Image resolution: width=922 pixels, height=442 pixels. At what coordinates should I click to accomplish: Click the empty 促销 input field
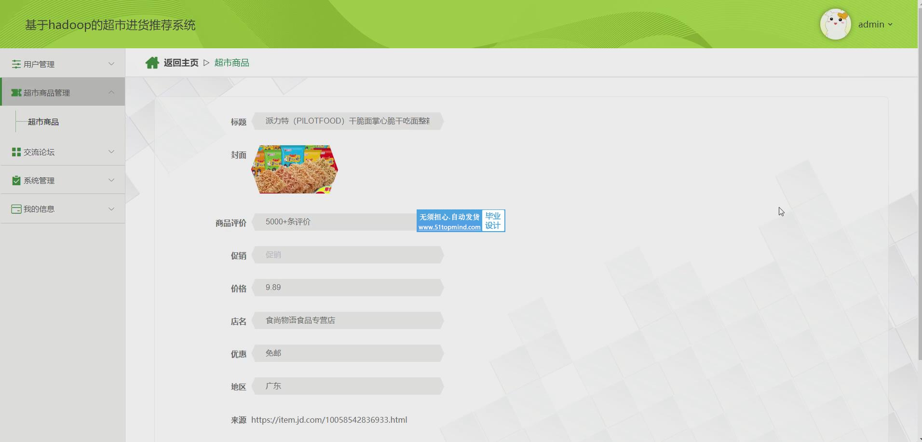(x=348, y=255)
